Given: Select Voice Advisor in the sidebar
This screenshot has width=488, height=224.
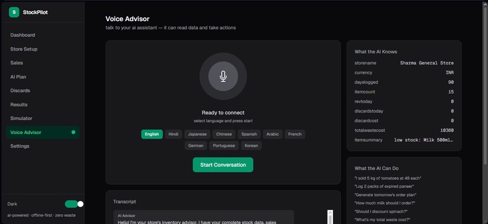Looking at the screenshot, I should tap(42, 132).
